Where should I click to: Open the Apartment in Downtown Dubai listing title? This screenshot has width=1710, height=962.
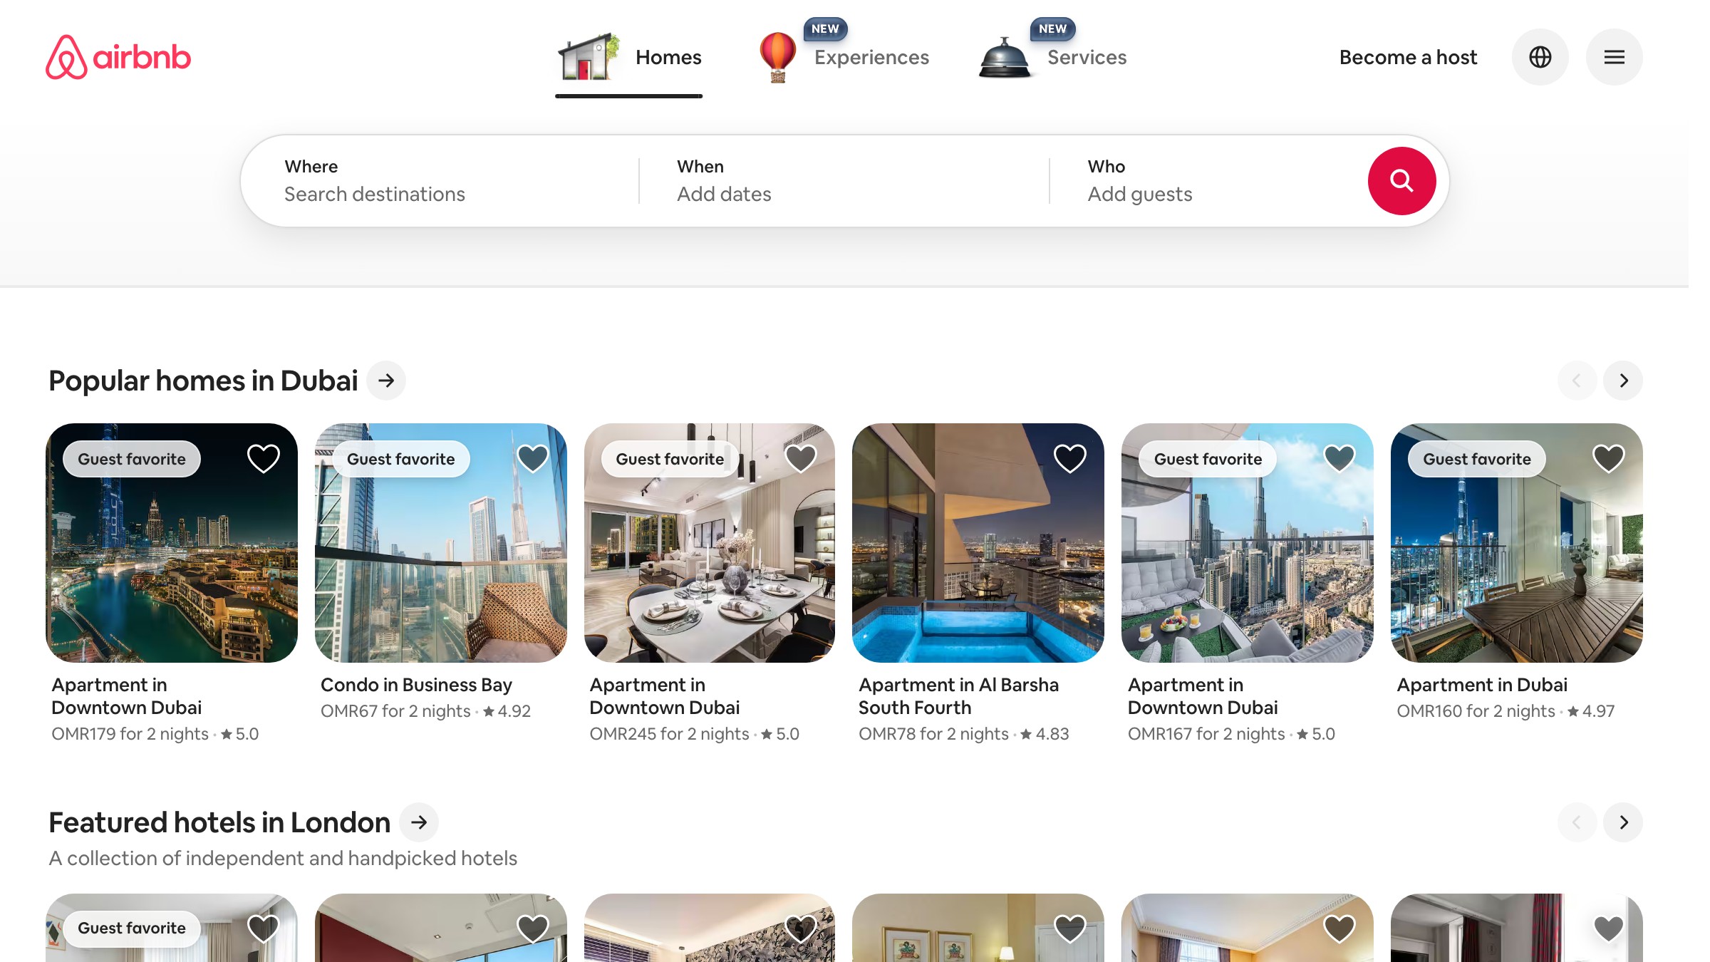pos(127,695)
